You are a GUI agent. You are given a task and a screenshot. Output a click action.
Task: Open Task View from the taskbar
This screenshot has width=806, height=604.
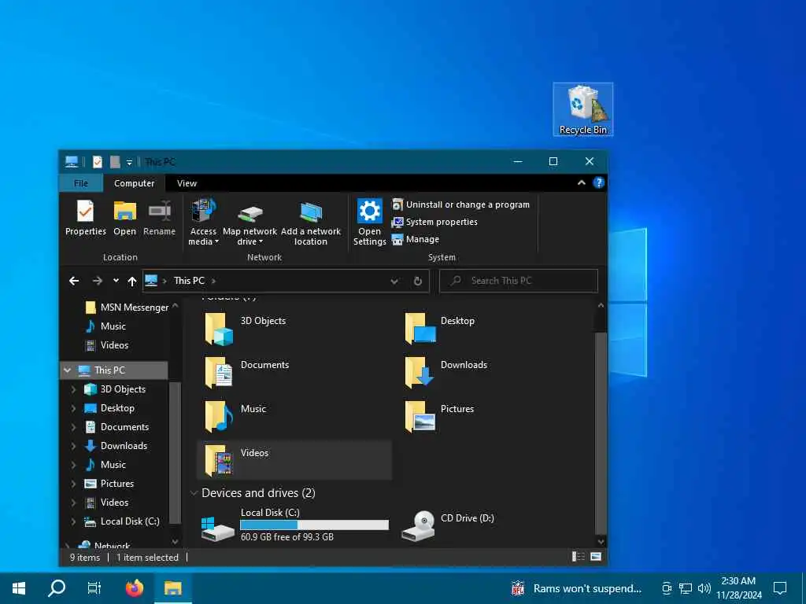94,588
